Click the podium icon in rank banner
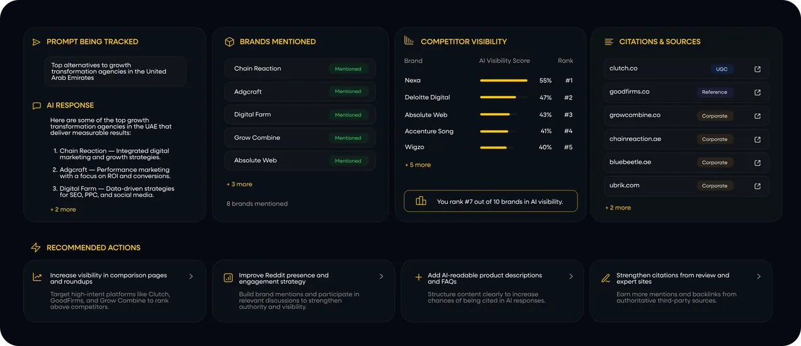The height and width of the screenshot is (346, 801). point(421,201)
